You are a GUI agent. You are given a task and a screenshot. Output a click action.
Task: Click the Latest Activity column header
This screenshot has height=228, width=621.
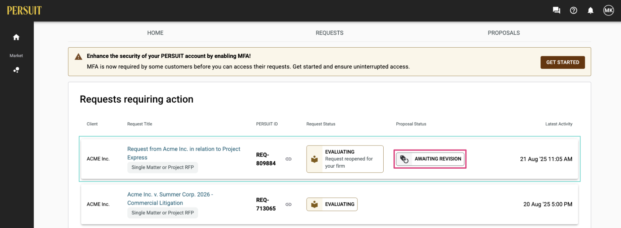tap(559, 124)
